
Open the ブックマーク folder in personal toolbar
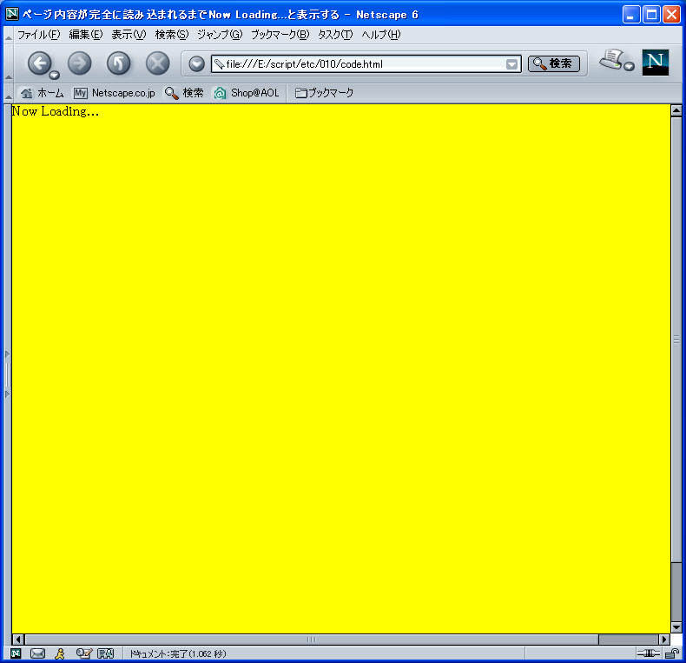click(x=324, y=93)
